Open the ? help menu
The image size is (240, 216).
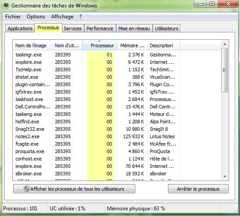pos(81,17)
